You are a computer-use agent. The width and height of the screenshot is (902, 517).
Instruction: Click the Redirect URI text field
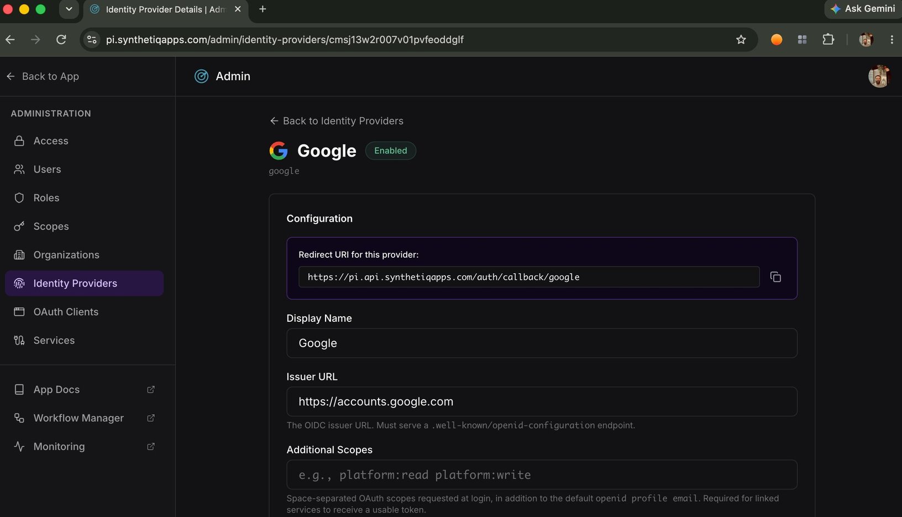coord(529,277)
